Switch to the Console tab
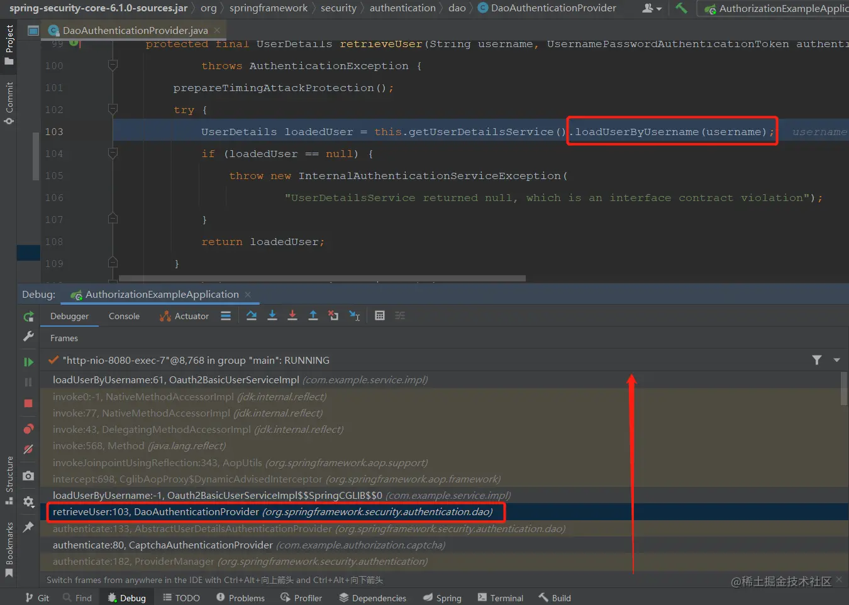The image size is (849, 605). [124, 317]
